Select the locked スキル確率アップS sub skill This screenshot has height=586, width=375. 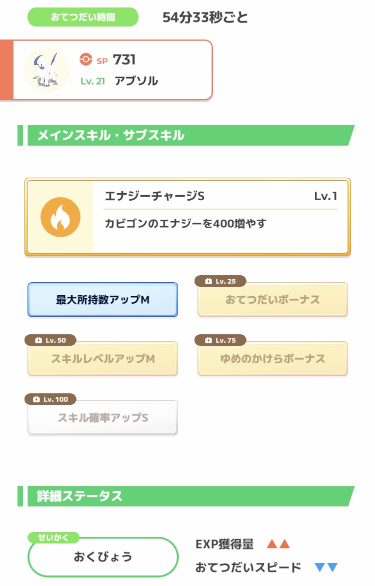click(x=102, y=418)
